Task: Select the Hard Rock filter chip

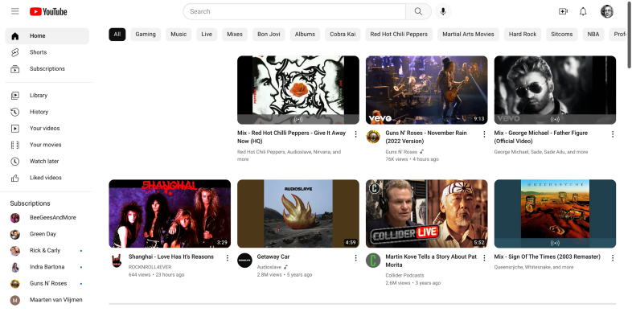Action: pyautogui.click(x=523, y=35)
